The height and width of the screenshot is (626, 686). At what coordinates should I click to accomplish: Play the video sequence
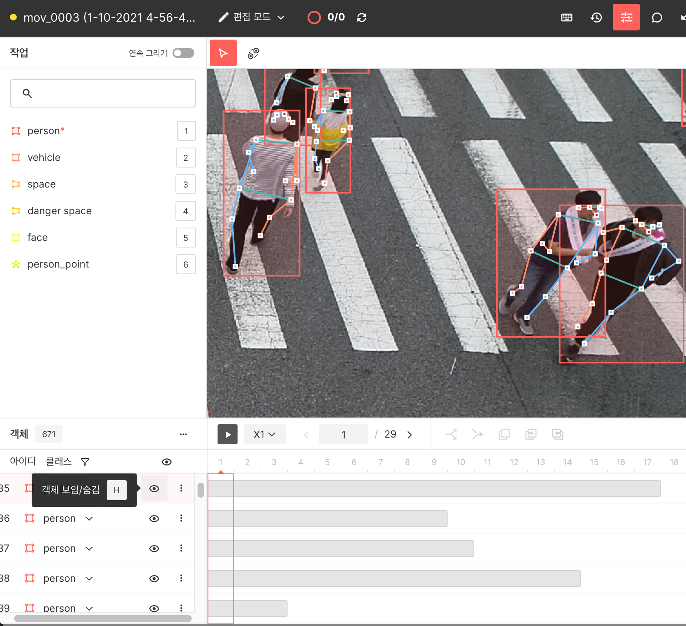point(228,434)
